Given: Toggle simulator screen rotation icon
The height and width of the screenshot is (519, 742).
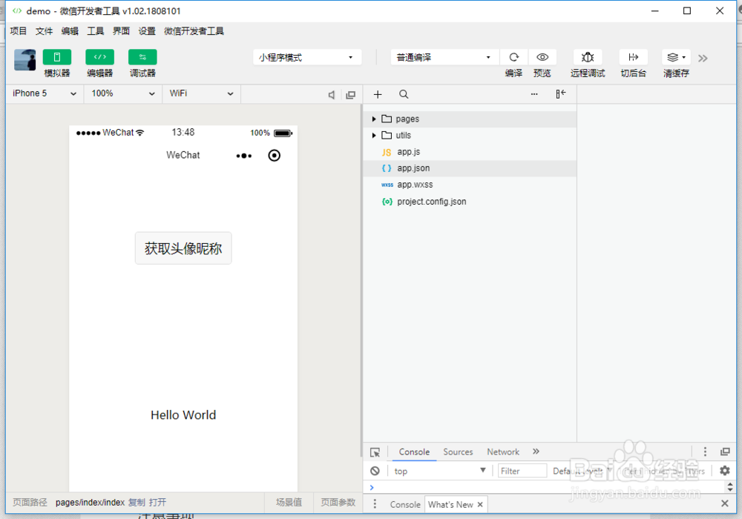Looking at the screenshot, I should tap(350, 94).
